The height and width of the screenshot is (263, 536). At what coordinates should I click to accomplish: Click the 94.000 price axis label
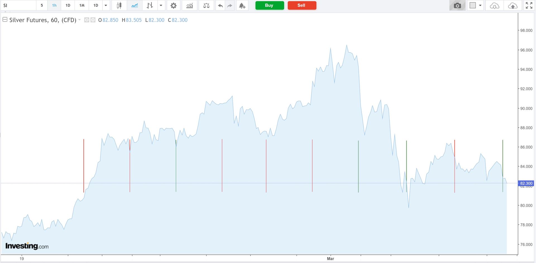526,70
